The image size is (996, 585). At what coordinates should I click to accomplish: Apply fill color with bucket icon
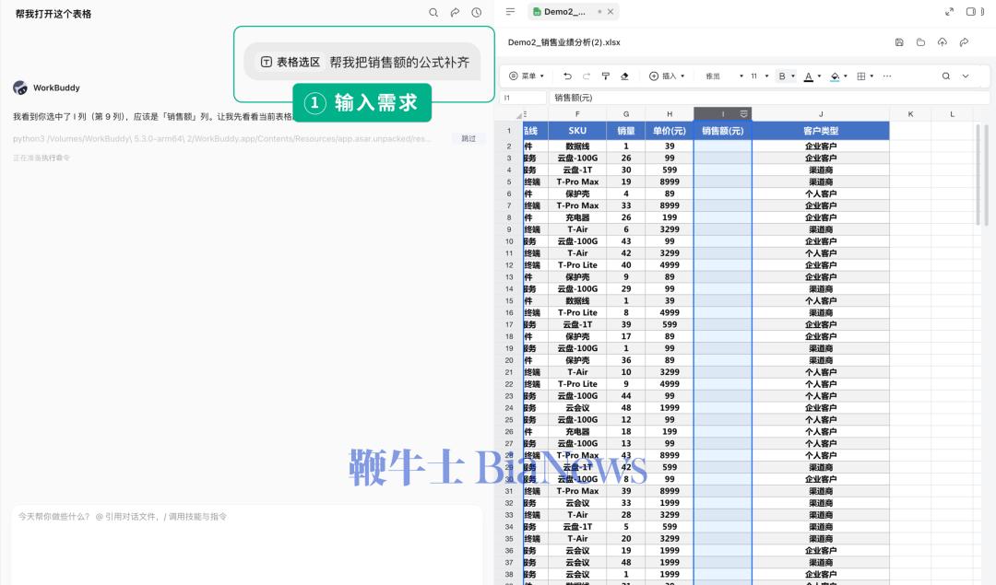tap(835, 76)
